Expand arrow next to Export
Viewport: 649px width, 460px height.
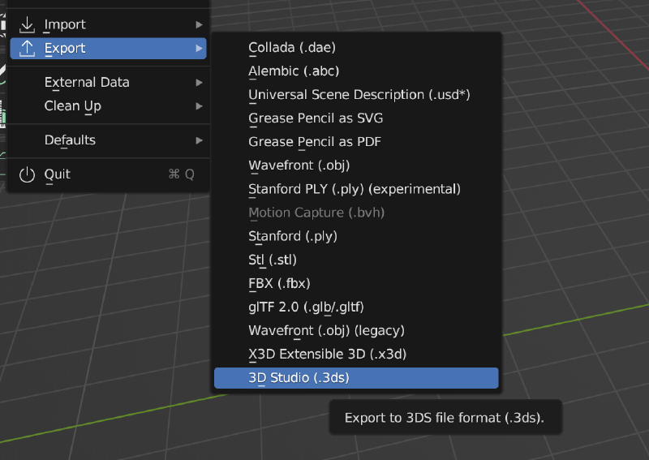click(x=199, y=49)
